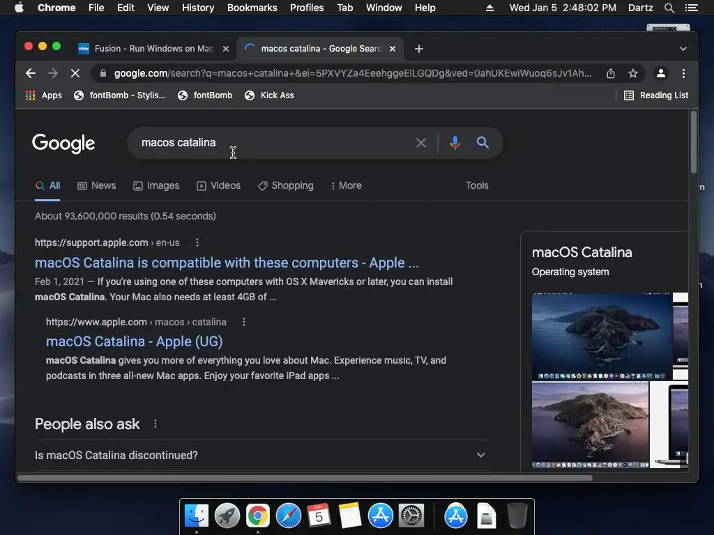Open the Apple menu
This screenshot has height=535, width=714.
pos(19,8)
